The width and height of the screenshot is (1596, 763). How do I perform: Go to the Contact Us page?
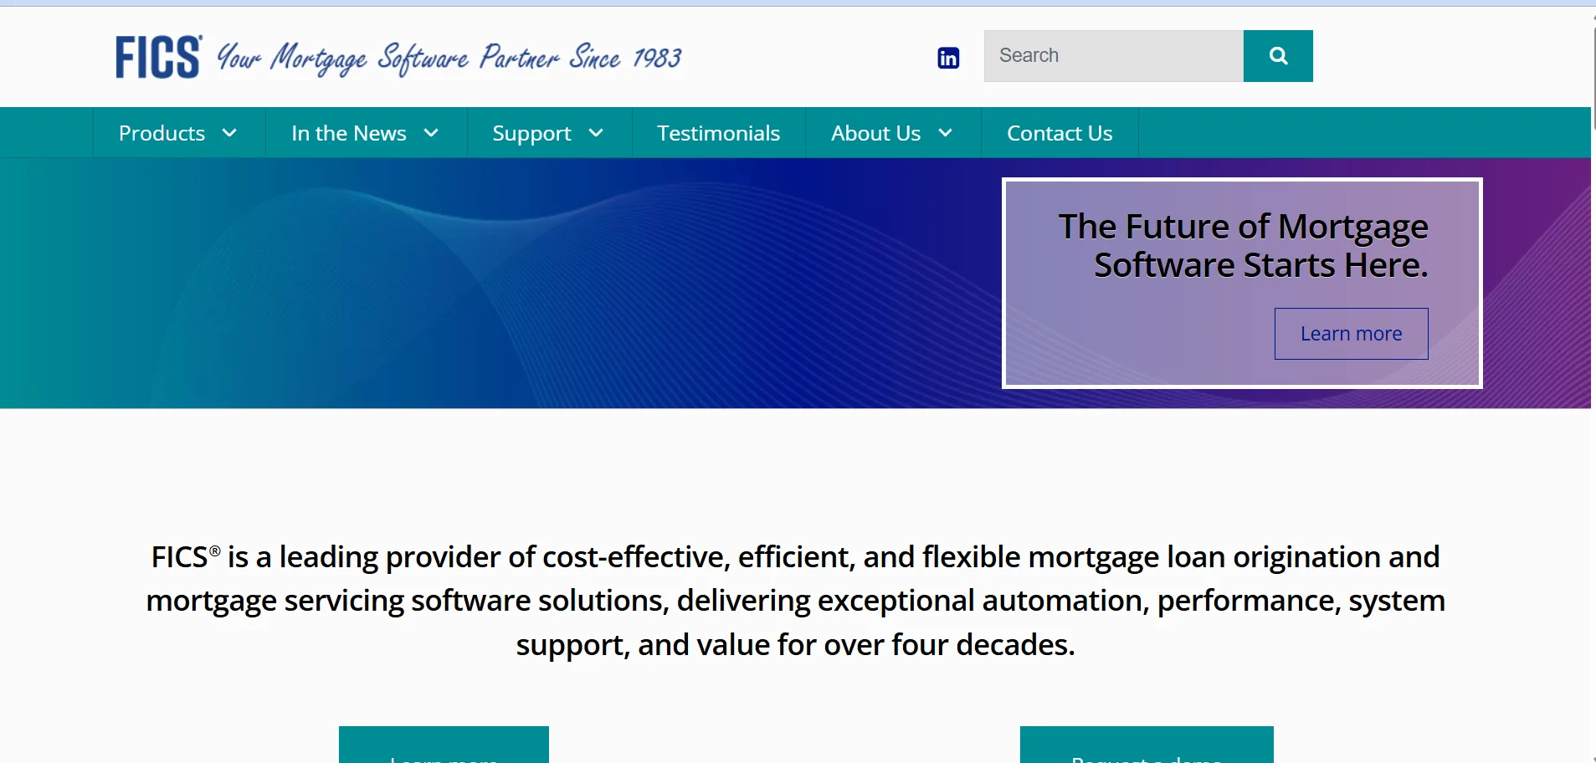[1060, 133]
